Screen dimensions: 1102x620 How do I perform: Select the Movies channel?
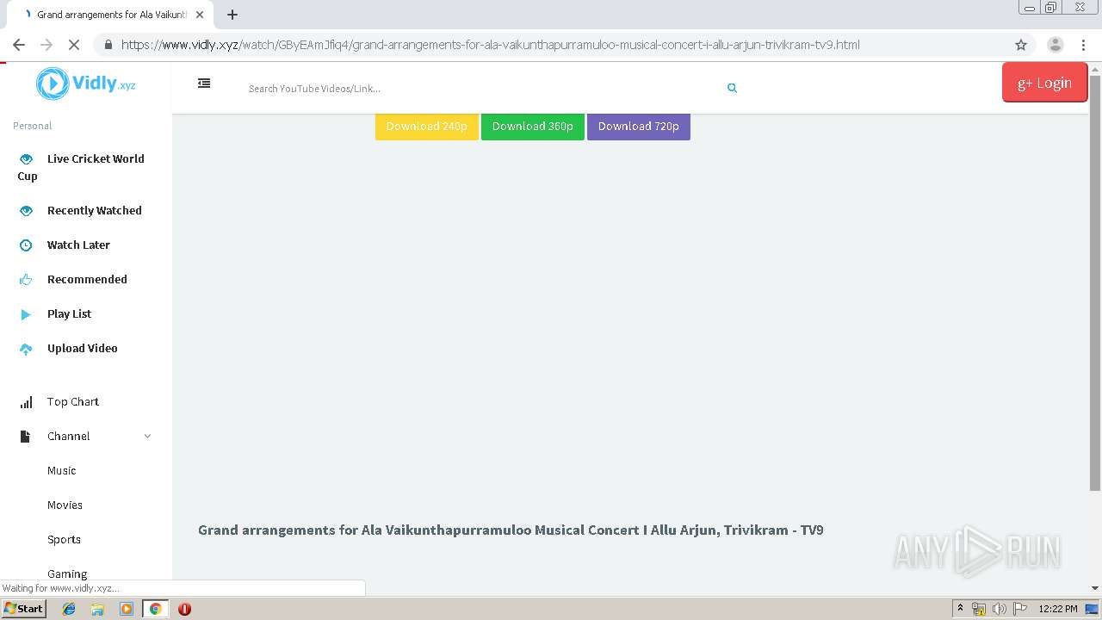click(65, 505)
